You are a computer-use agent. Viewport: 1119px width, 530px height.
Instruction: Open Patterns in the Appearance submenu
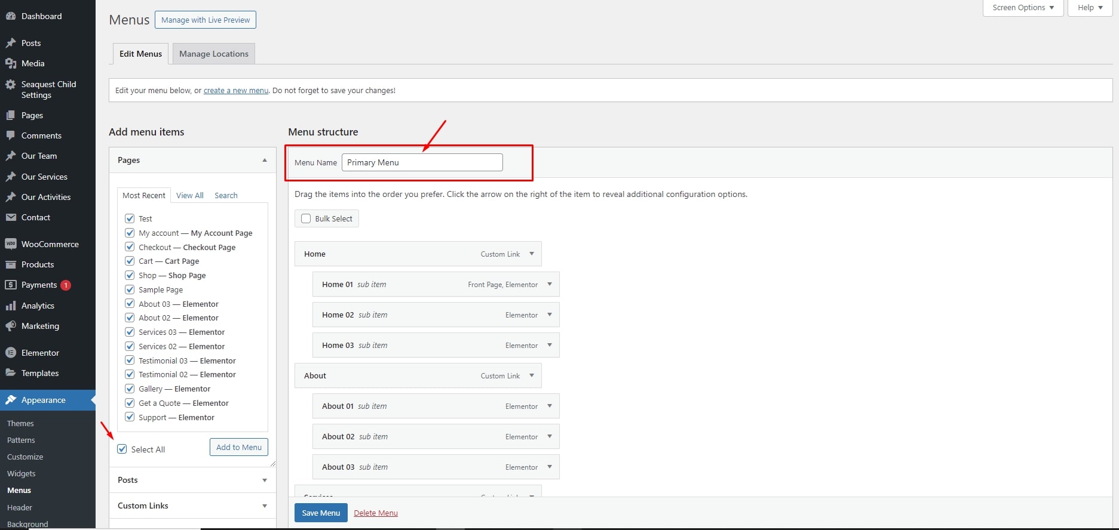pos(21,440)
